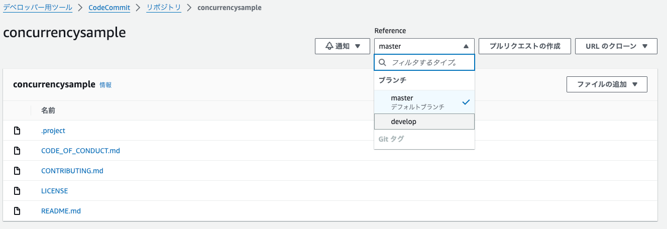
Task: Click the file icon beside CONTRIBUTING.md
Action: (x=17, y=171)
